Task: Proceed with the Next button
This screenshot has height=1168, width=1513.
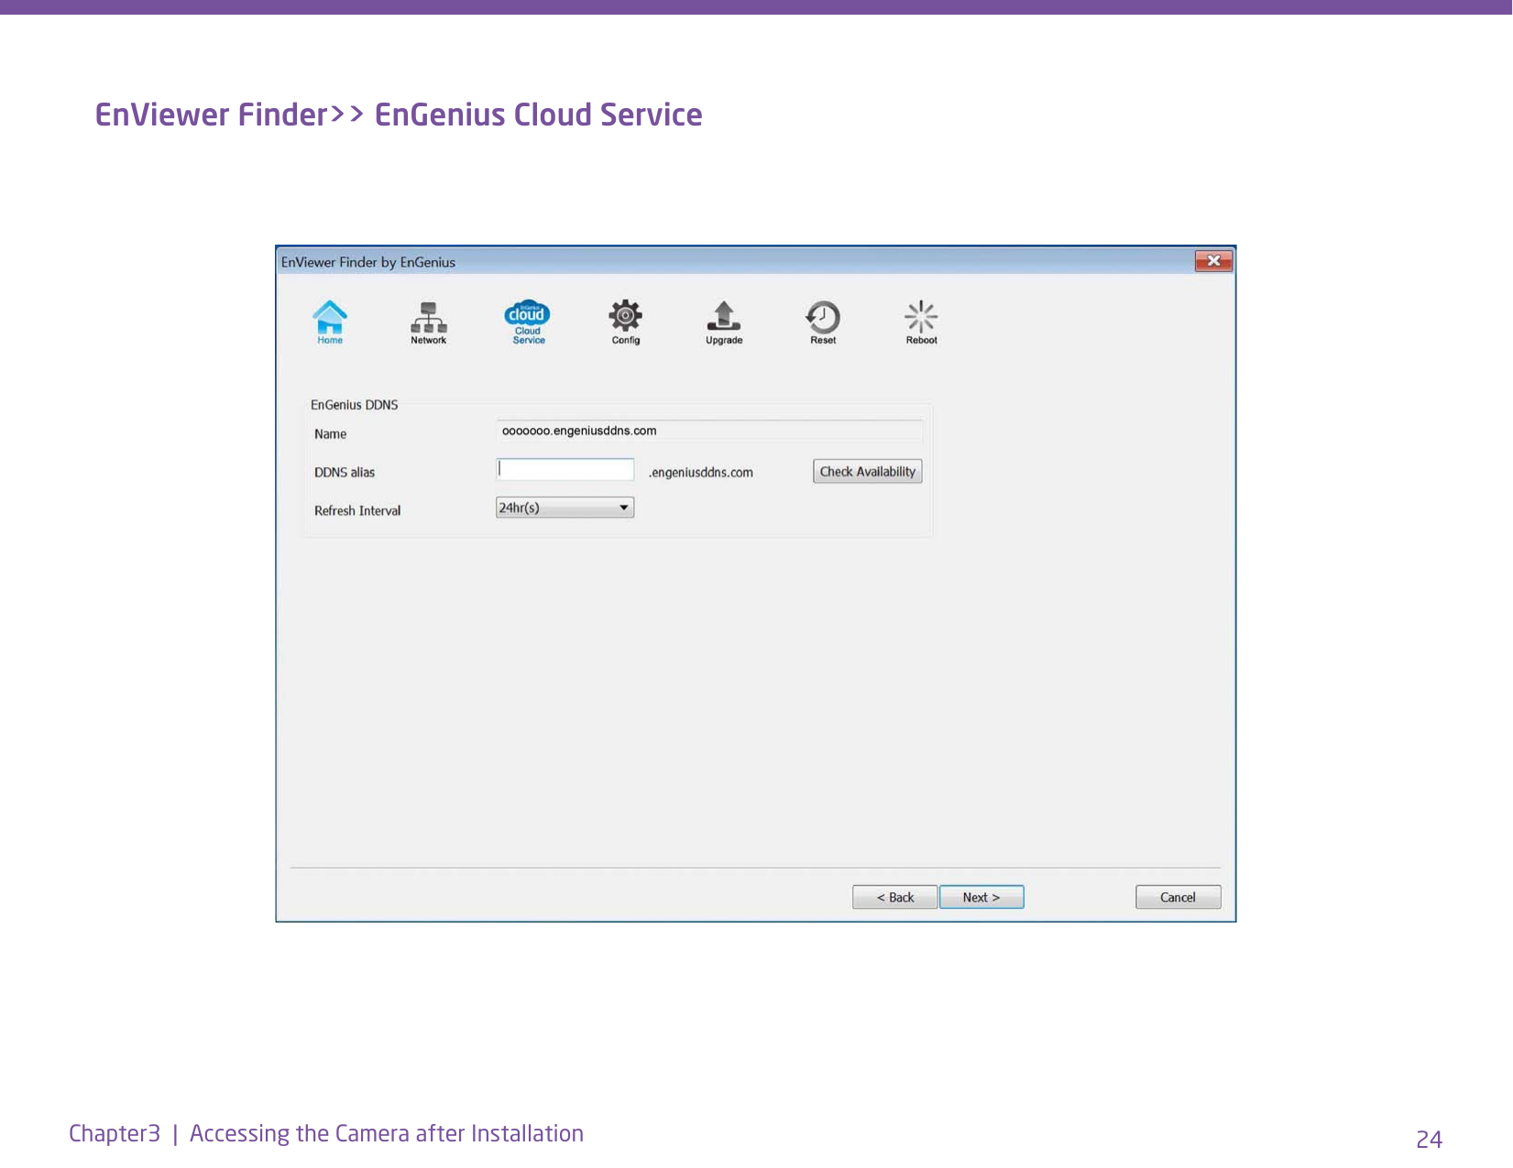Action: [981, 898]
